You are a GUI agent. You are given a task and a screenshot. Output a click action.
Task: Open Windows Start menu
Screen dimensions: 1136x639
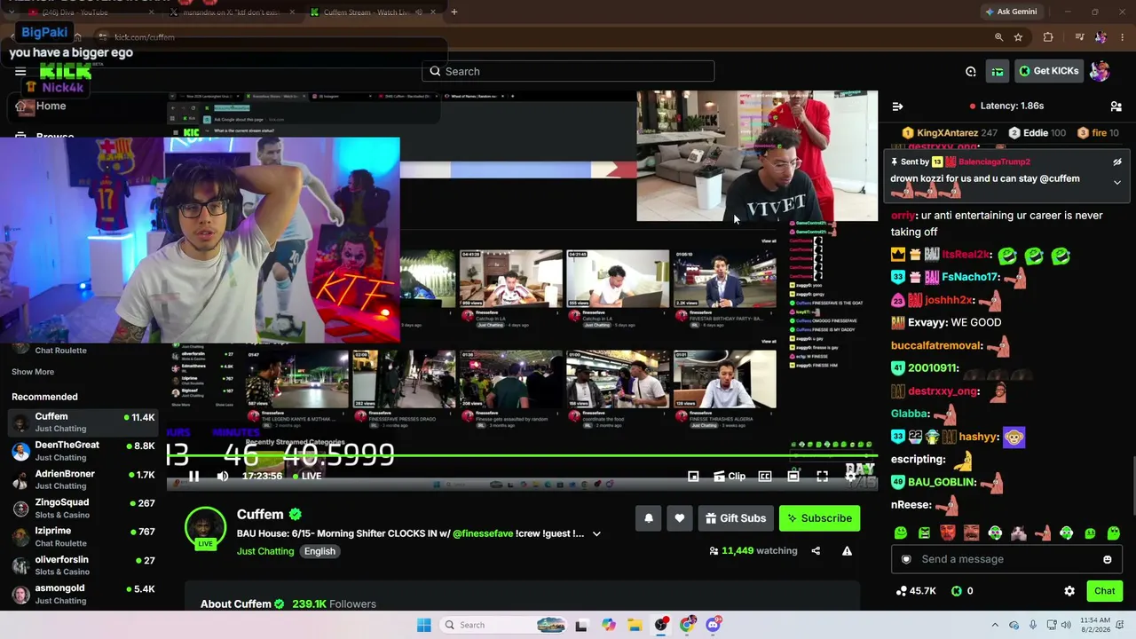pyautogui.click(x=424, y=625)
